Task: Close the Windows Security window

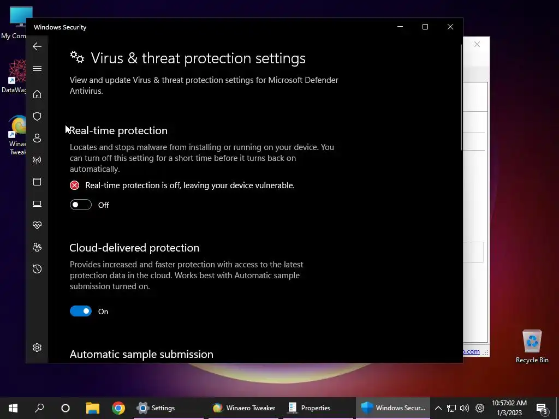Action: tap(450, 27)
